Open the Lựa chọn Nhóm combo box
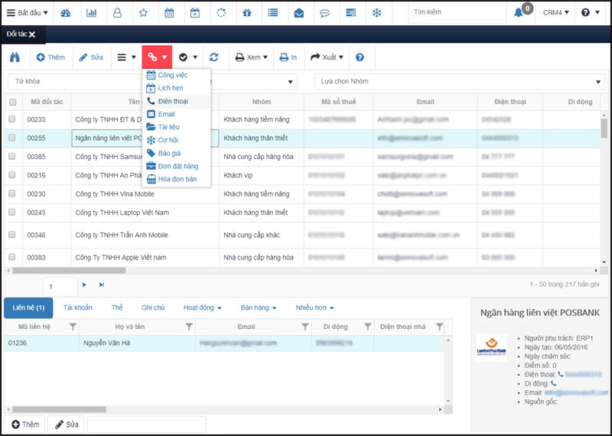The height and width of the screenshot is (436, 612). click(460, 82)
